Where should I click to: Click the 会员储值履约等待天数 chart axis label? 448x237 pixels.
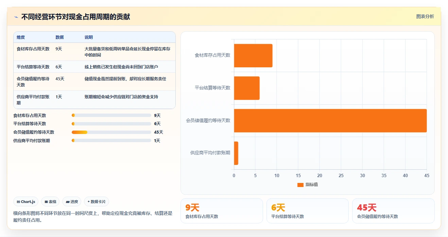[208, 120]
